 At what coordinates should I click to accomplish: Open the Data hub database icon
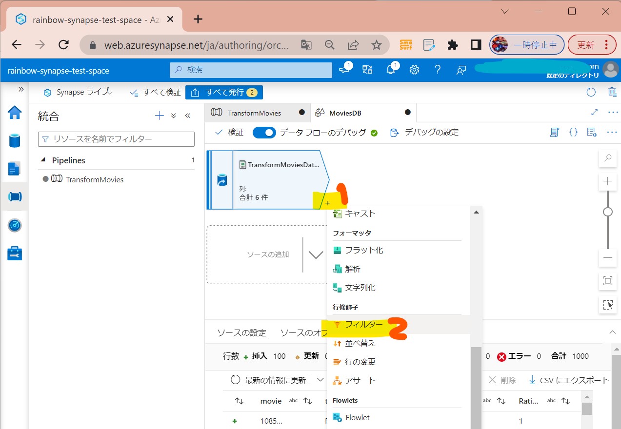15,141
